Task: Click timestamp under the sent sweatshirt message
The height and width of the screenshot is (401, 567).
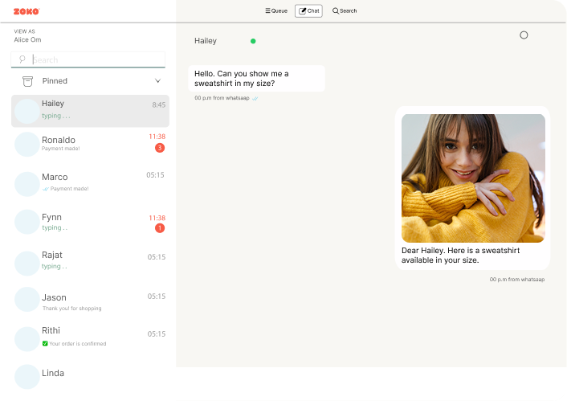Action: click(517, 280)
